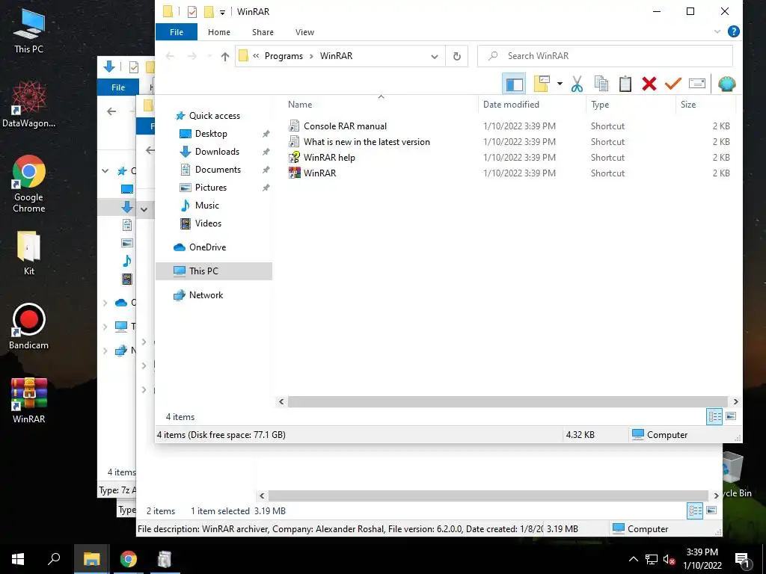Screen dimensions: 766x574
Task: Open Pictures in navigation pane
Action: click(x=210, y=188)
